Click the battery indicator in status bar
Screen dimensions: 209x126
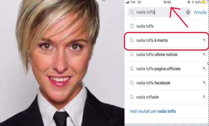[x=205, y=2]
